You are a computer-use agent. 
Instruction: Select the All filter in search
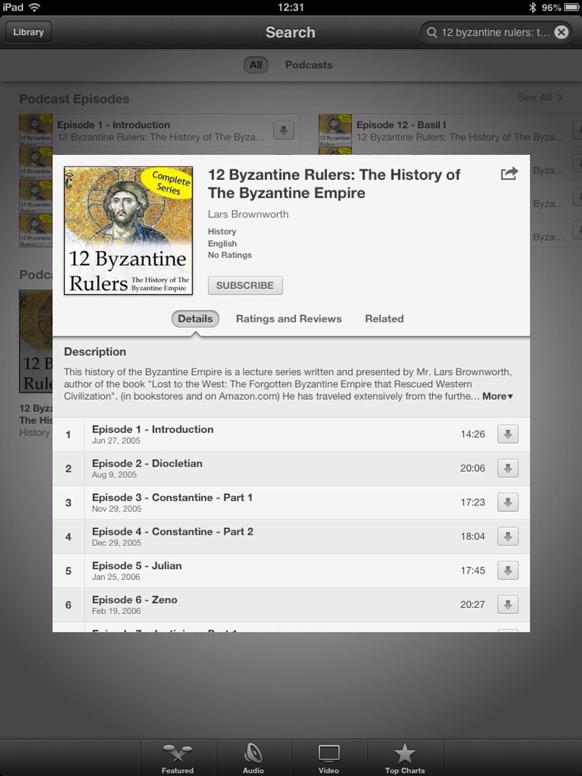pyautogui.click(x=256, y=65)
